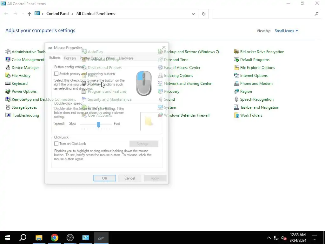Screen dimensions: 325x244
Task: Open Phone and Modem icon
Action: point(236,84)
